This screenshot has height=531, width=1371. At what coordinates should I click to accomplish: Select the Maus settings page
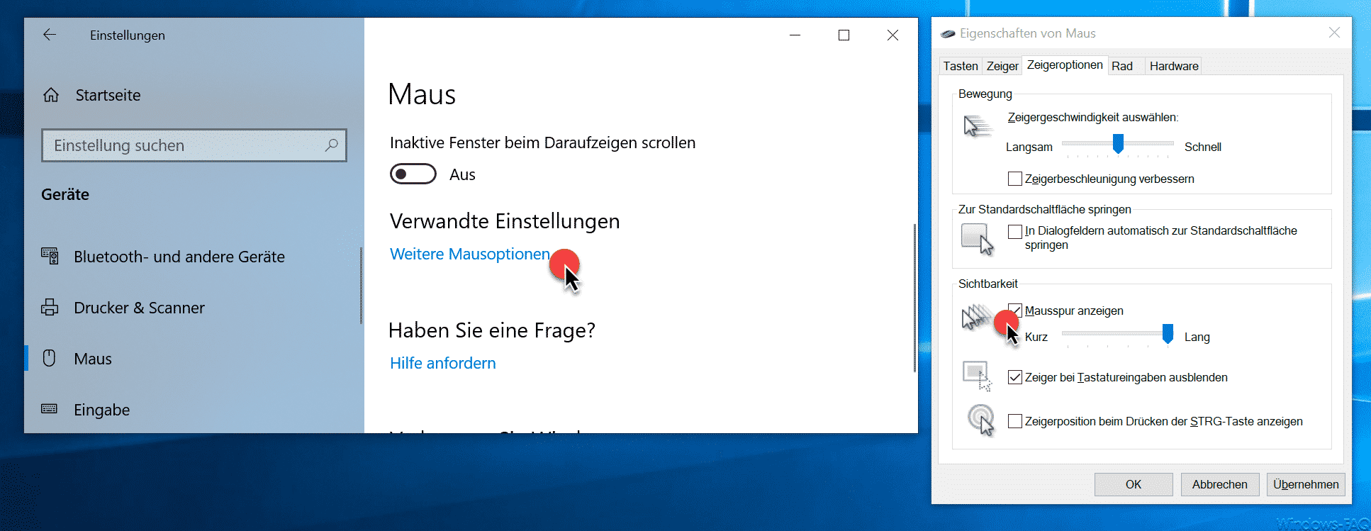click(x=194, y=359)
